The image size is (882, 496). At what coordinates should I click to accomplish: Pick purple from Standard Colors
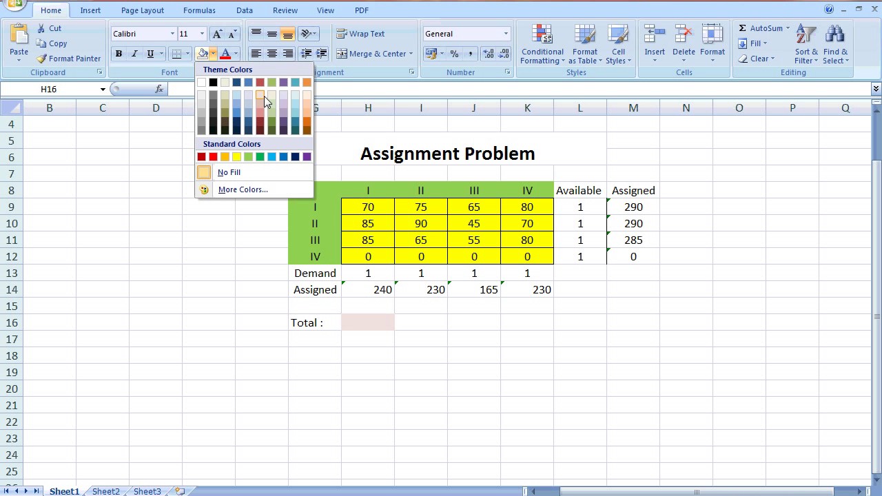tap(307, 157)
